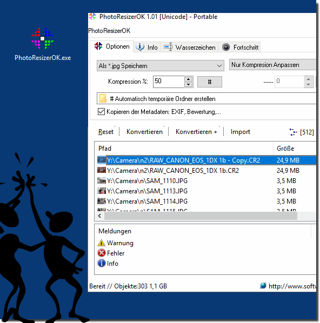Click the file list scroll-left arrow

[100, 216]
